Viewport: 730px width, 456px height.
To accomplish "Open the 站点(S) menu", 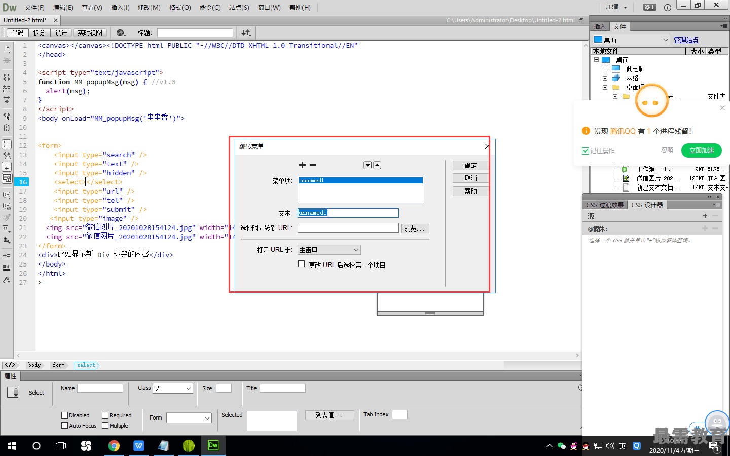I will tap(239, 7).
